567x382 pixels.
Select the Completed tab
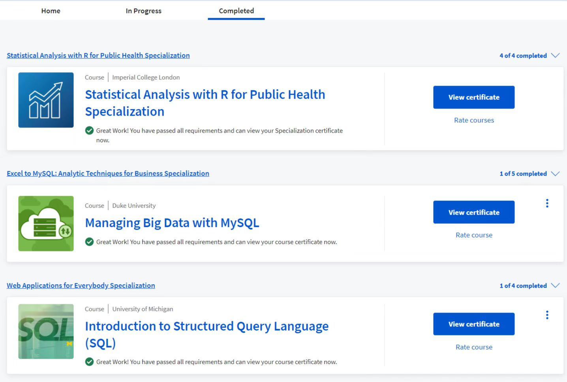(x=236, y=11)
